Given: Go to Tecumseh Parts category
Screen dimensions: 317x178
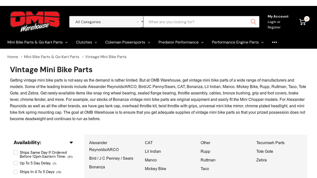Looking at the screenshot, I should [270, 143].
